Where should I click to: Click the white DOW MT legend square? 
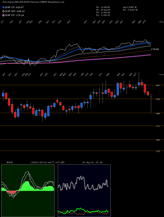point(3,11)
